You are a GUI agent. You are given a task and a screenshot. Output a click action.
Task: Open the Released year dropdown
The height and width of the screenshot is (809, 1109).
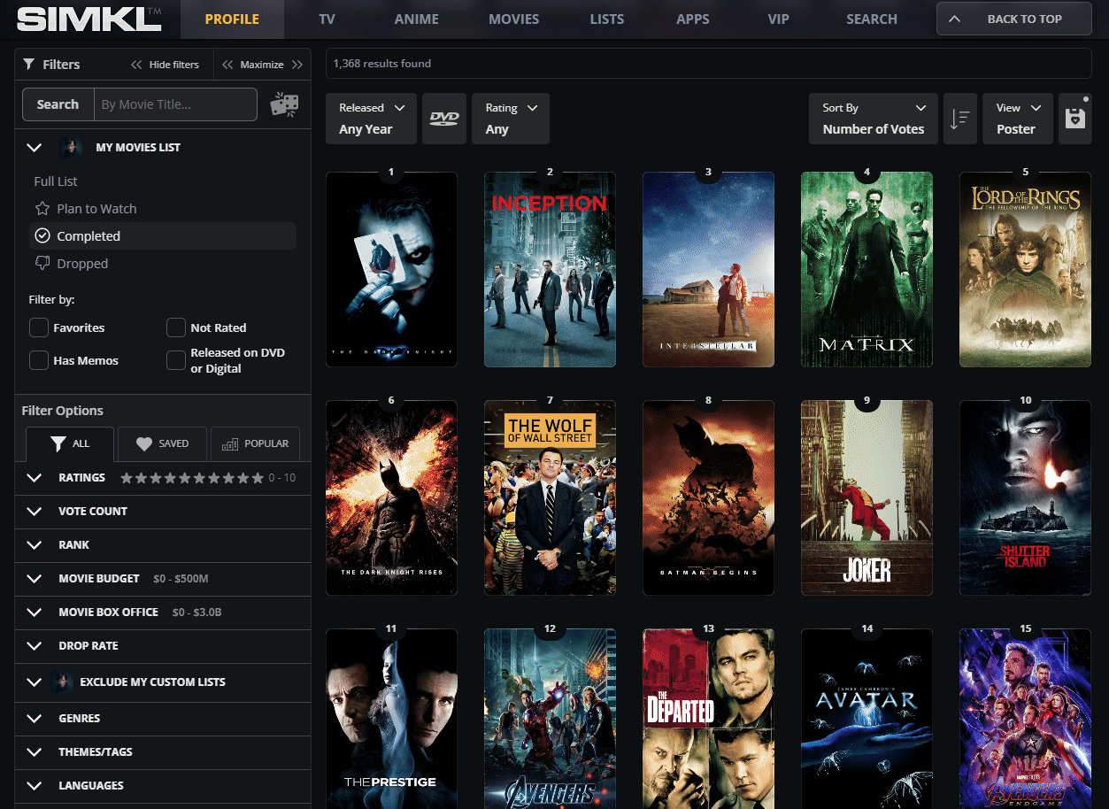[372, 119]
